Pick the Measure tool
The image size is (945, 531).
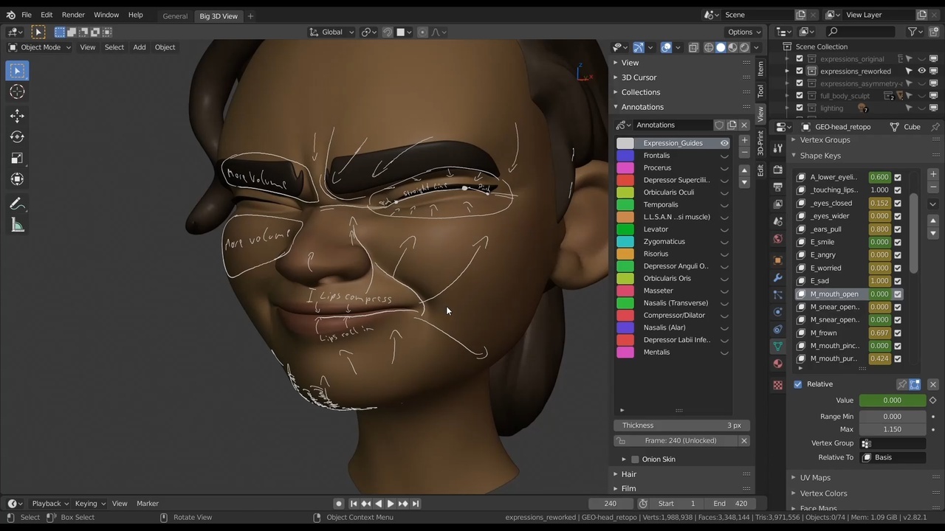[18, 226]
